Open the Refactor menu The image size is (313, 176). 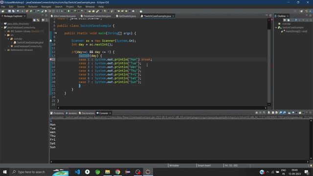click(x=33, y=6)
